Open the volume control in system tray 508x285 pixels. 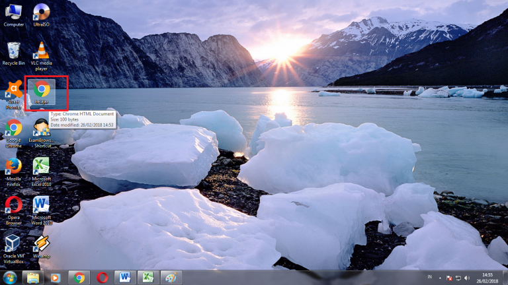(467, 278)
